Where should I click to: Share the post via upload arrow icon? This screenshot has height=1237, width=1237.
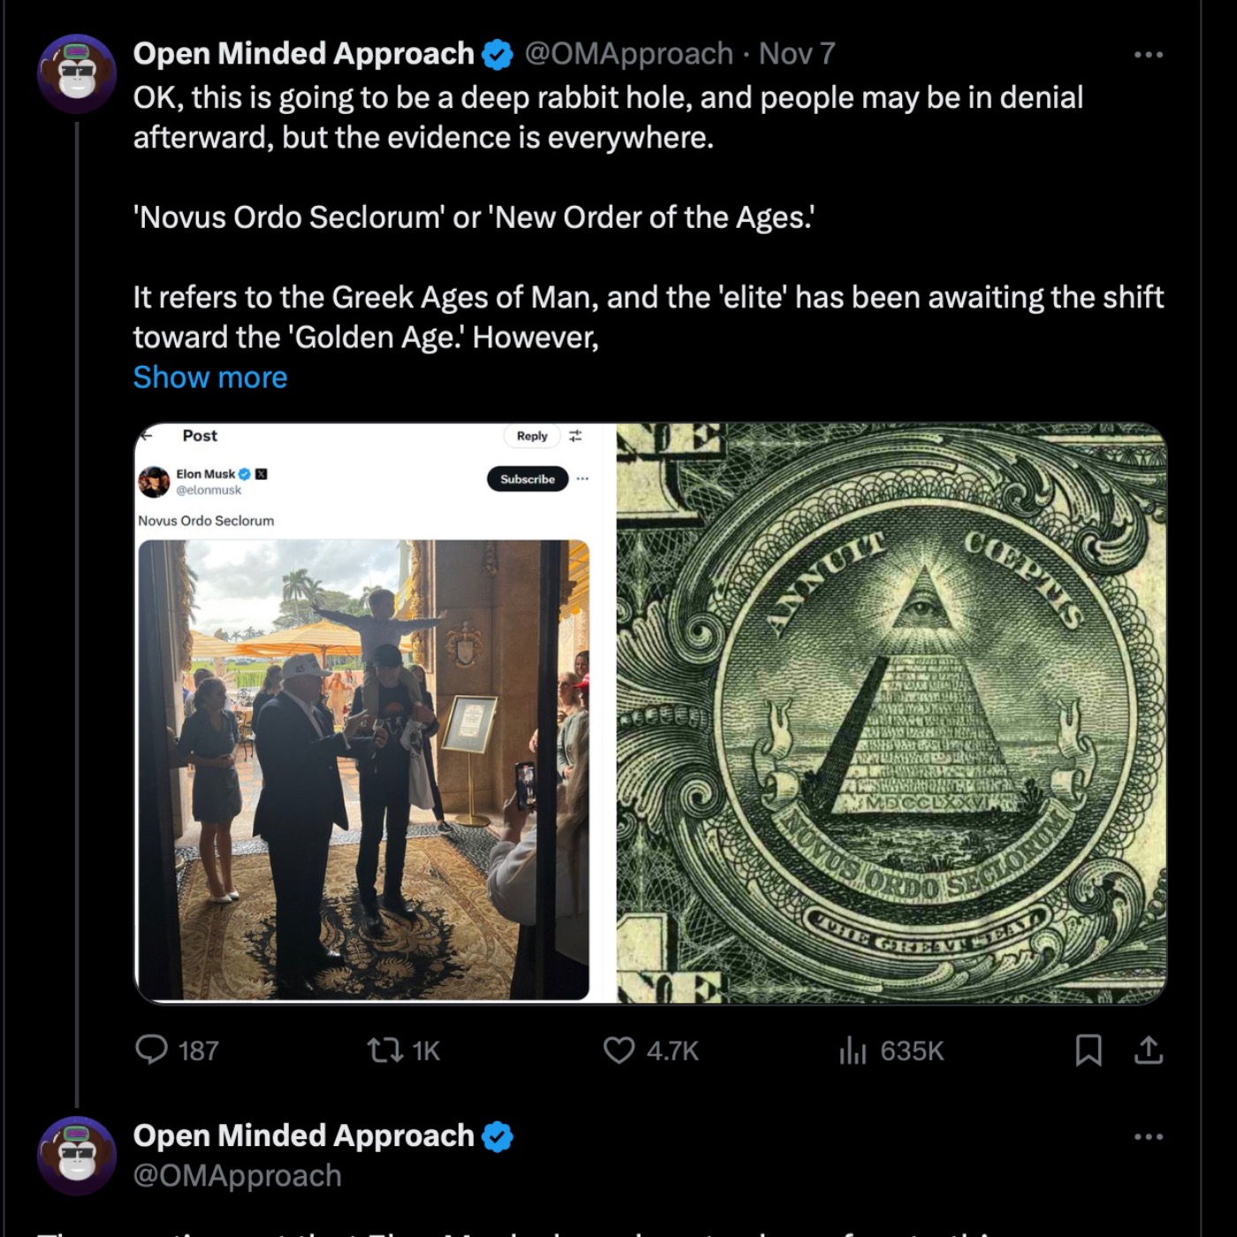click(1148, 1050)
